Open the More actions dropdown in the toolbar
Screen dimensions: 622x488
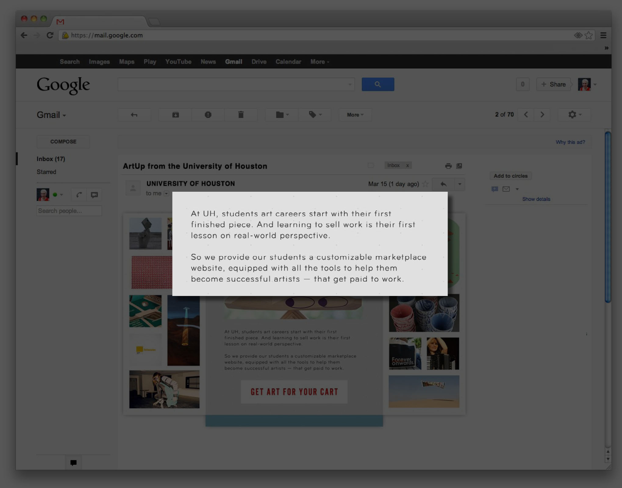pyautogui.click(x=355, y=115)
